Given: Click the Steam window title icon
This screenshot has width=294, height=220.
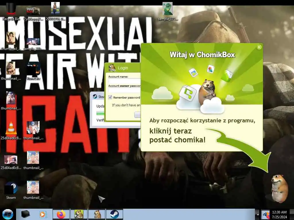Looking at the screenshot, I should [95, 96].
